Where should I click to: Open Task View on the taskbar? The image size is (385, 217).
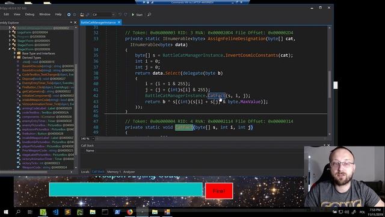click(29, 212)
